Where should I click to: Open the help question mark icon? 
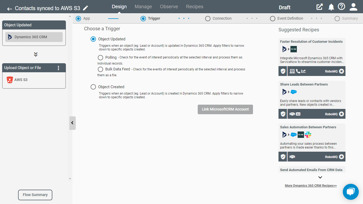point(341,7)
